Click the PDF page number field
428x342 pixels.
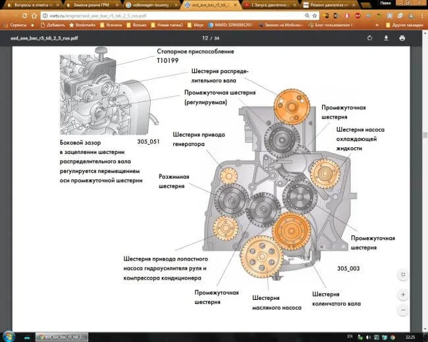pos(205,38)
